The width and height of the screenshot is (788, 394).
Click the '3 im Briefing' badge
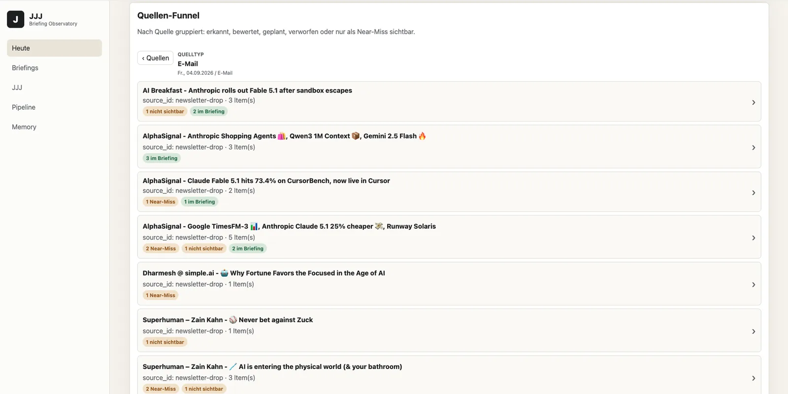click(162, 158)
